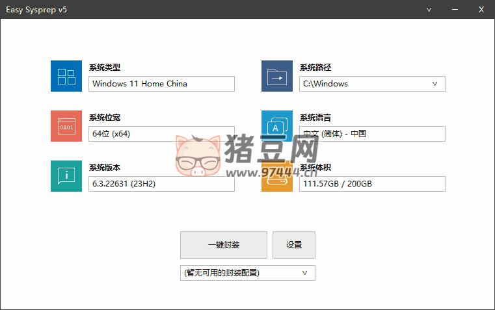Click the dark blue system path folder icon

click(x=277, y=77)
